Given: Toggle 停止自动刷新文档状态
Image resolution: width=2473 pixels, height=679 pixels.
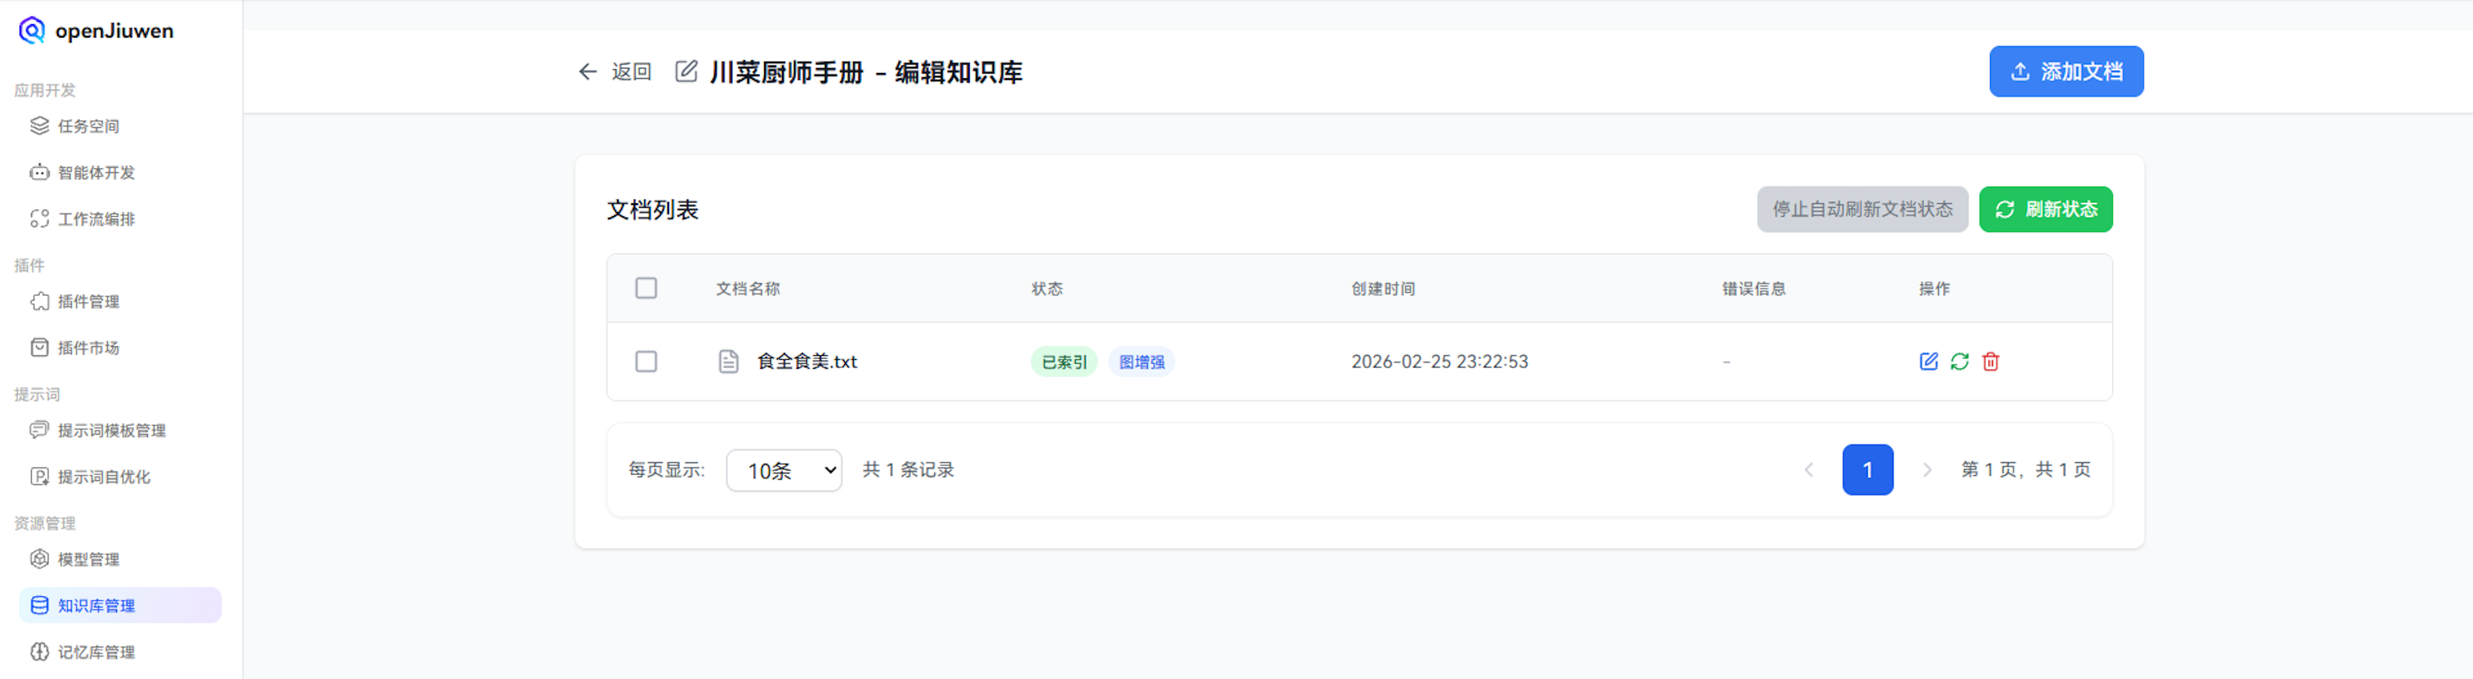Looking at the screenshot, I should click(x=1863, y=209).
